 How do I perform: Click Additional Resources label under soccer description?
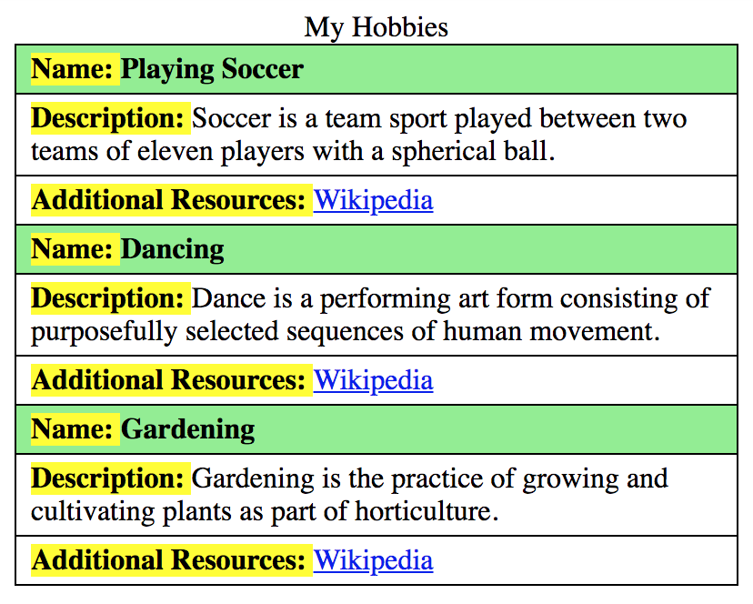click(x=168, y=200)
